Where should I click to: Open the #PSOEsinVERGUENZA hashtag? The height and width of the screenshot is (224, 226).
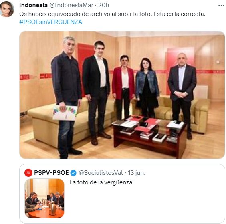click(51, 22)
